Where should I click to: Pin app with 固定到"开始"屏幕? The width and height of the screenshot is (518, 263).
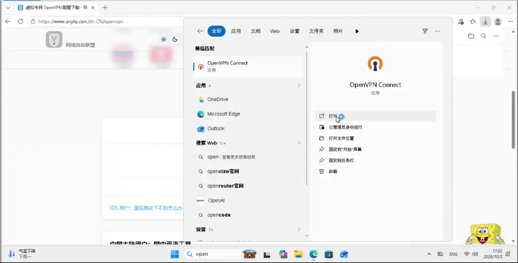tap(375, 149)
